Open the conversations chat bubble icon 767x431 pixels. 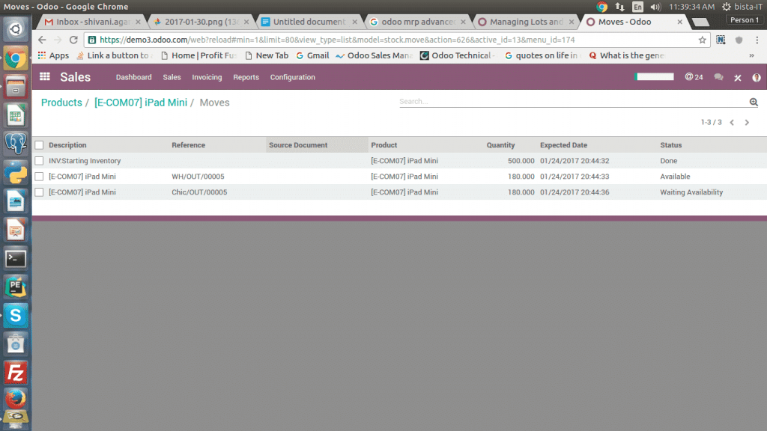[718, 77]
